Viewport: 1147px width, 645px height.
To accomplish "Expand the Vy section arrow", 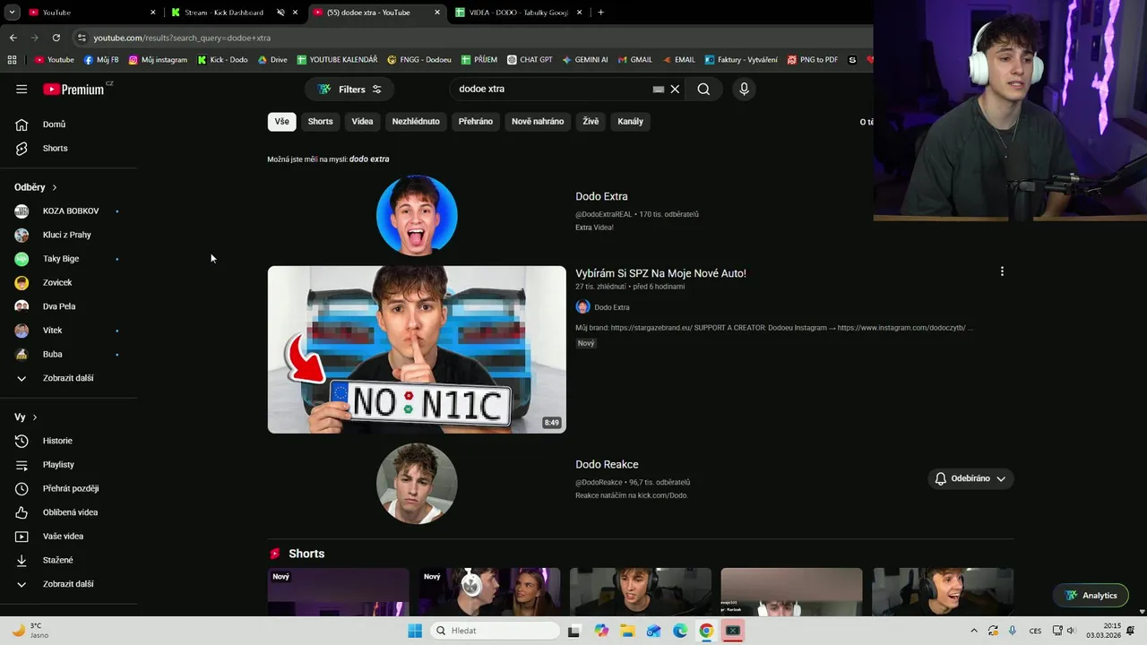I will pos(35,417).
